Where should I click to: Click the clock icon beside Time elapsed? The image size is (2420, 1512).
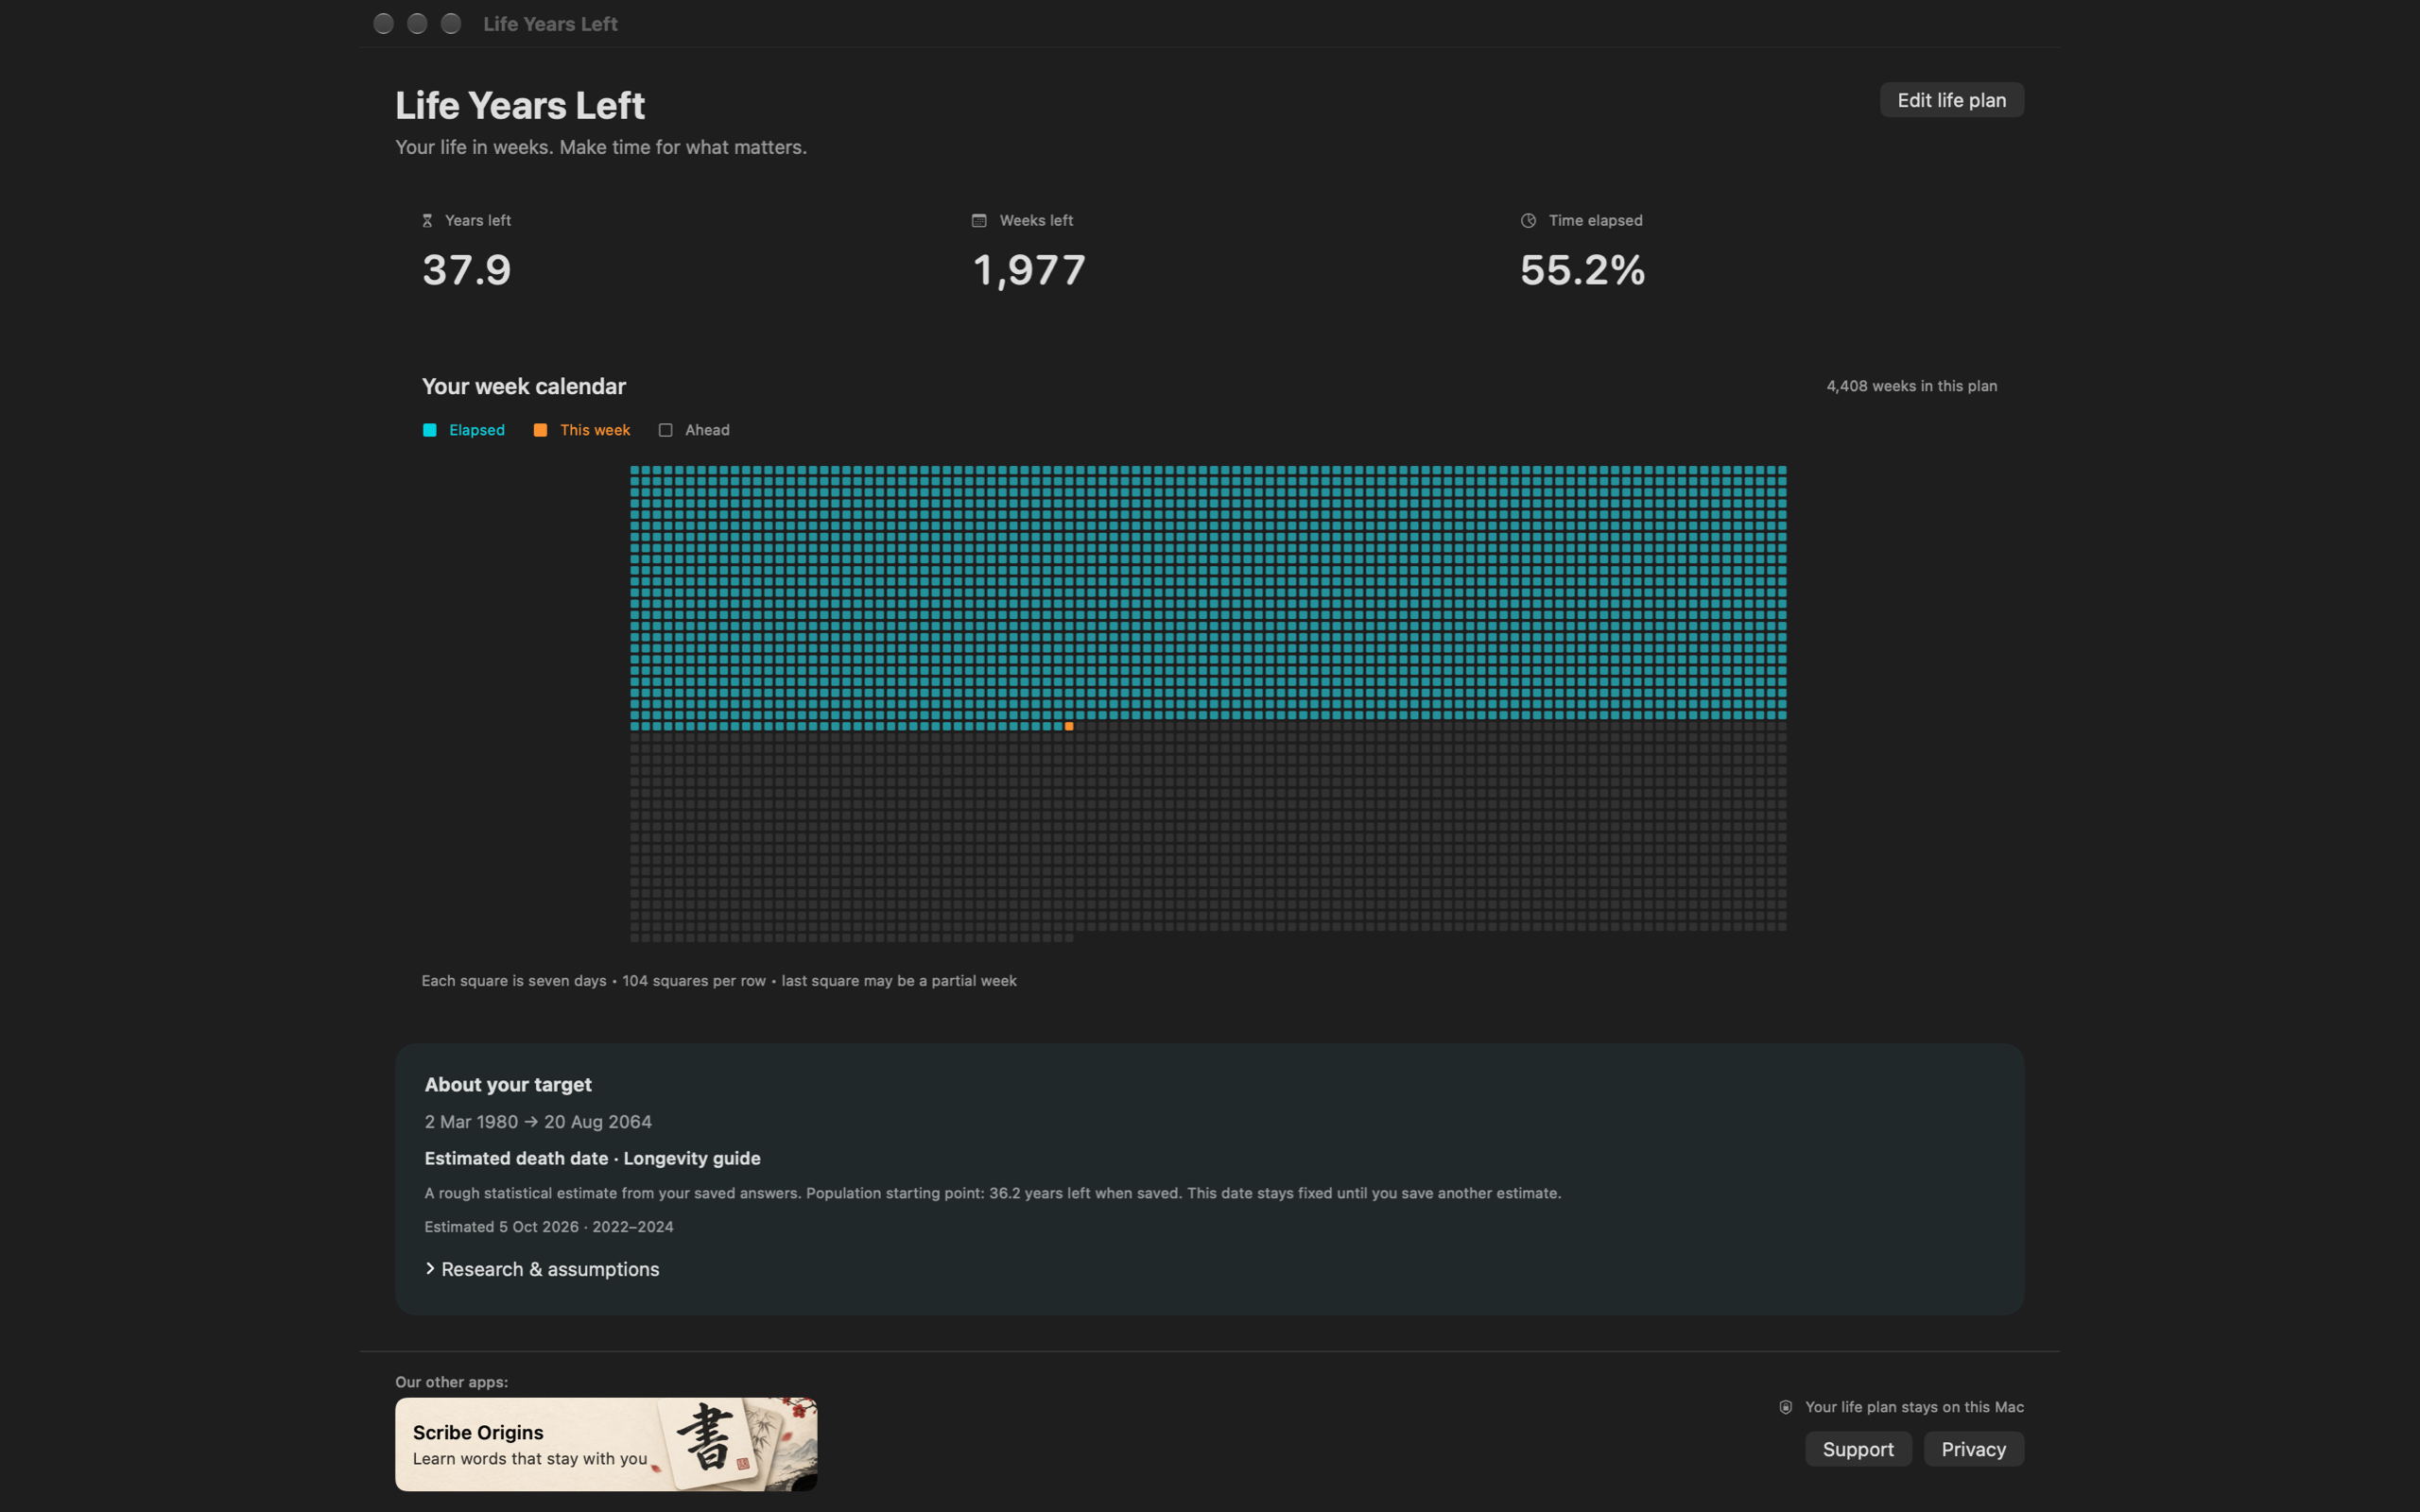pyautogui.click(x=1528, y=221)
